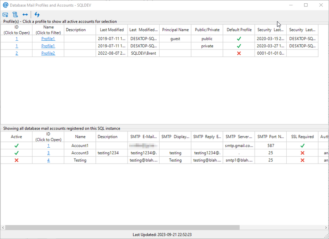
Task: Select the Account3 Description cell
Action: pos(109,153)
